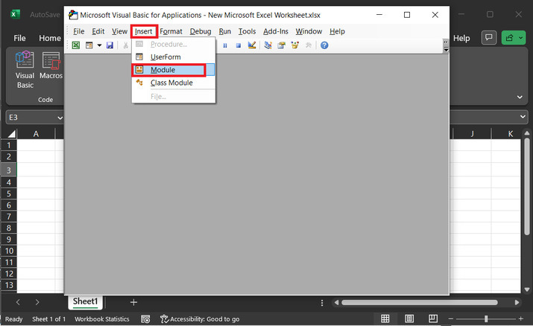Toggle Design Mode icon in toolbar

[x=252, y=45]
